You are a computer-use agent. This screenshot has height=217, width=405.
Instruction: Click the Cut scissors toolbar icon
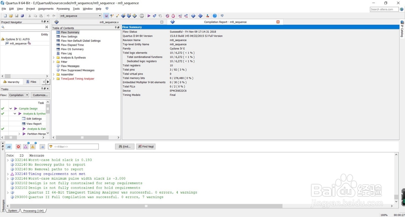click(30, 16)
